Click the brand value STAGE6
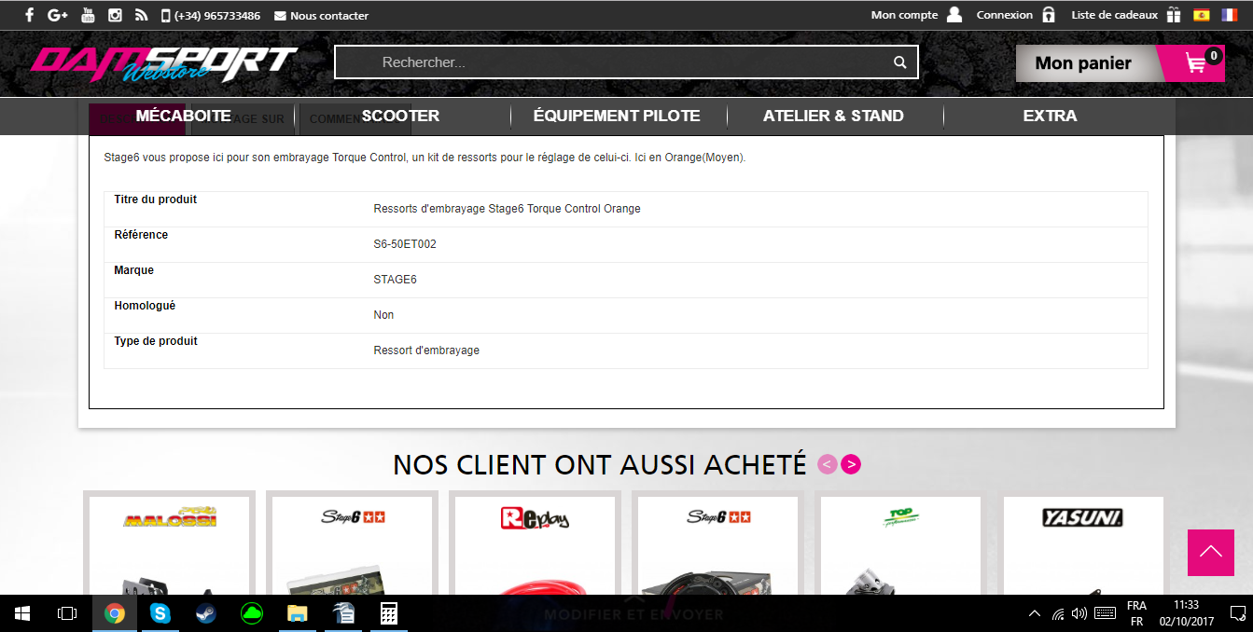Screen dimensions: 1253x632 395,280
